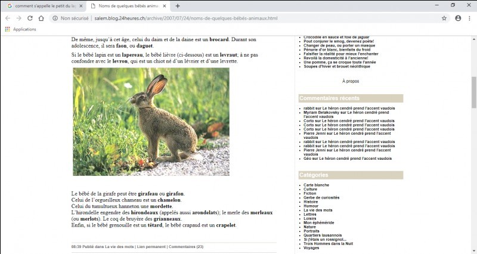Close the Google search tab
Viewport: 477px width, 254px height.
point(80,5)
